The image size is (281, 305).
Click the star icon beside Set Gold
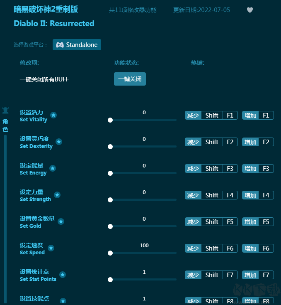click(61, 221)
